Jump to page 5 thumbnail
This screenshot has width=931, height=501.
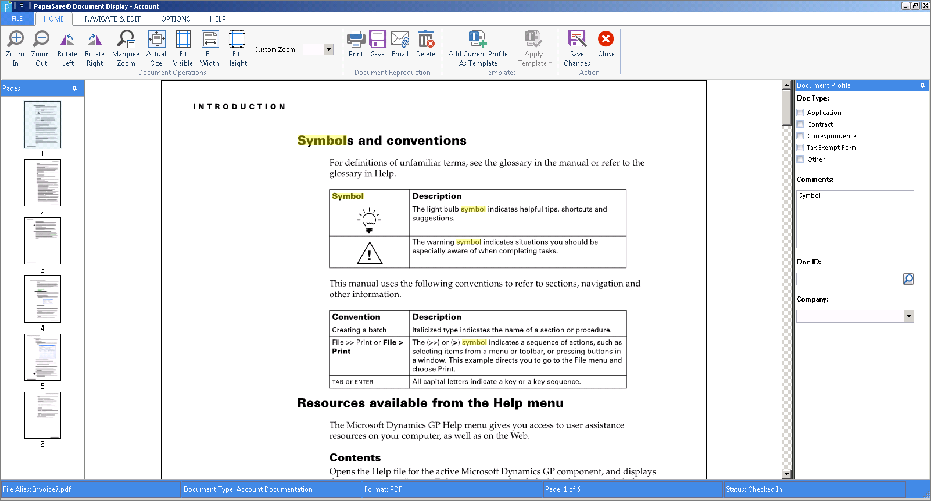coord(42,357)
